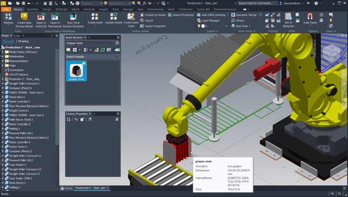Open the Asset Browser panel menu
The width and height of the screenshot is (348, 197).
pos(118,37)
